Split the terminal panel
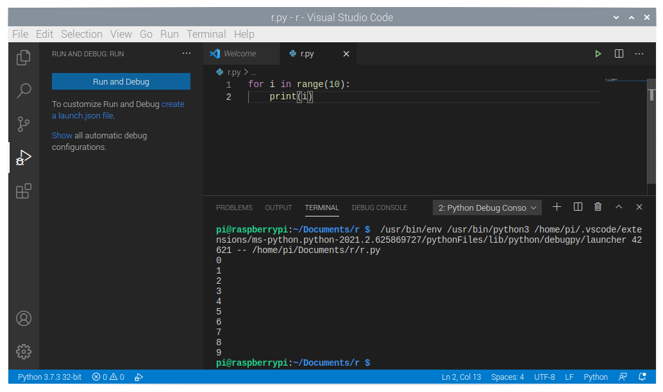The width and height of the screenshot is (663, 392). point(578,206)
